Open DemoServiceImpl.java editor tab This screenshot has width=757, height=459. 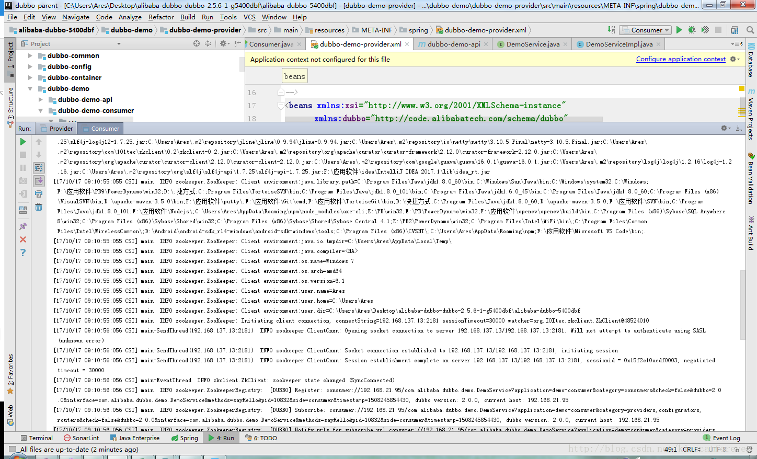click(x=619, y=44)
